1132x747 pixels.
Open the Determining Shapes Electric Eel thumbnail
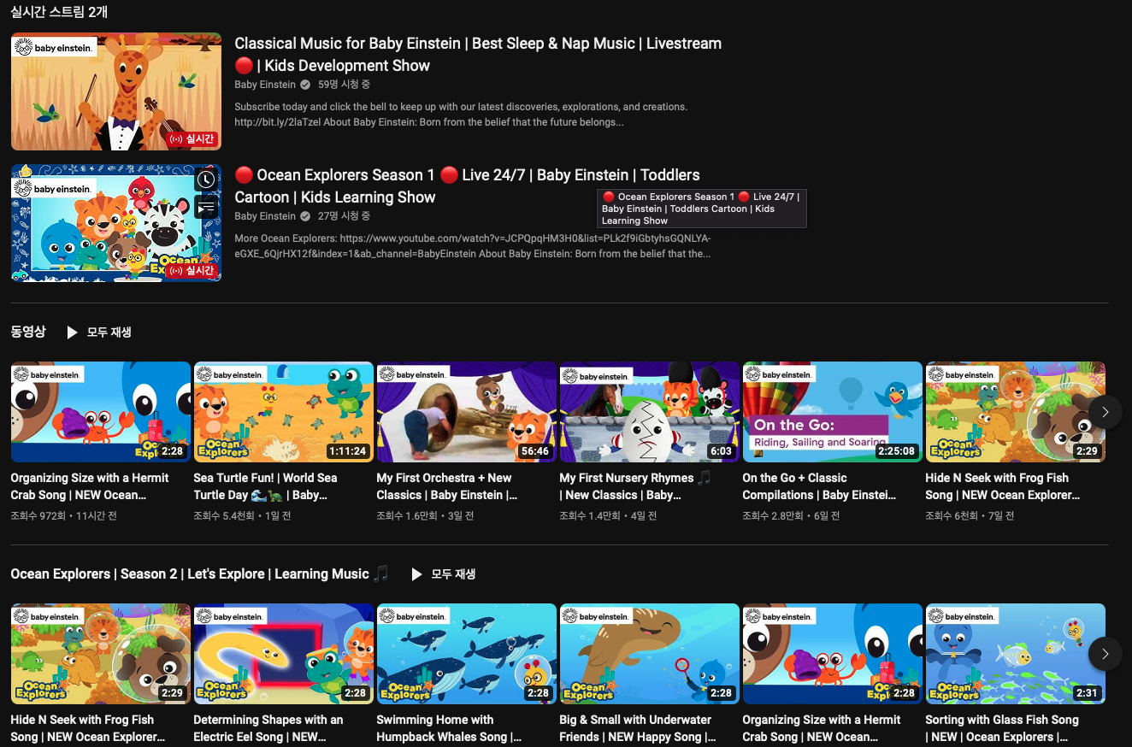[x=284, y=654]
